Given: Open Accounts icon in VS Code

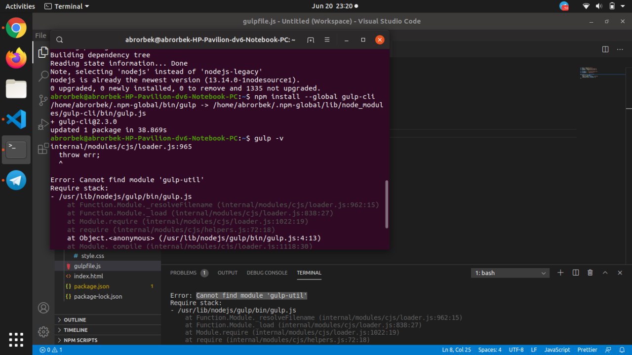Looking at the screenshot, I should [x=43, y=308].
